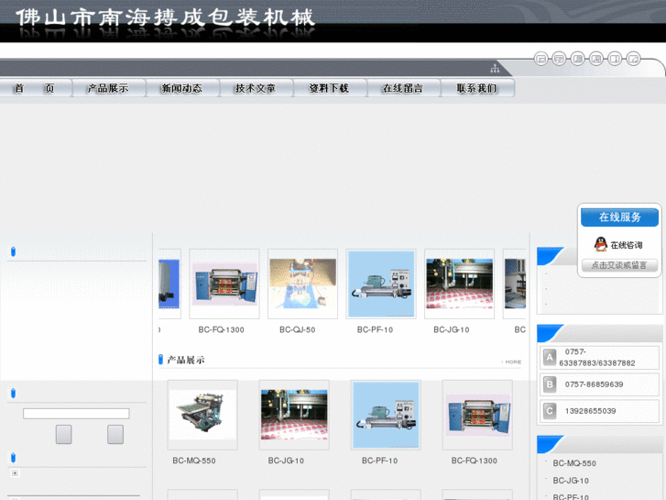Click BC-MQ-550 in the right sidebar list
This screenshot has width=666, height=500.
574,463
